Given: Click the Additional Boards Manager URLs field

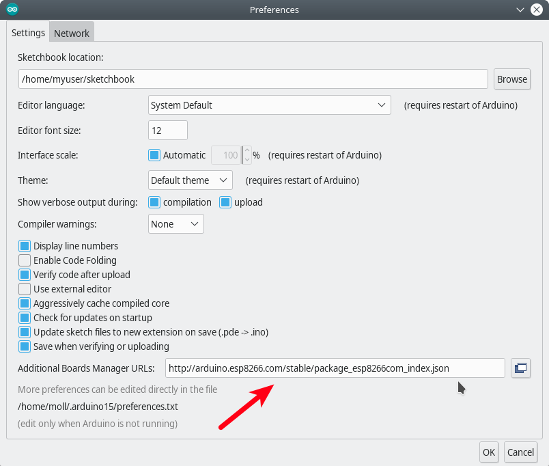Looking at the screenshot, I should (x=335, y=368).
